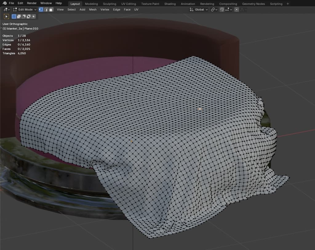Switch to the UV Editing workspace tab
Viewport: 315px width, 250px height.
coord(129,4)
